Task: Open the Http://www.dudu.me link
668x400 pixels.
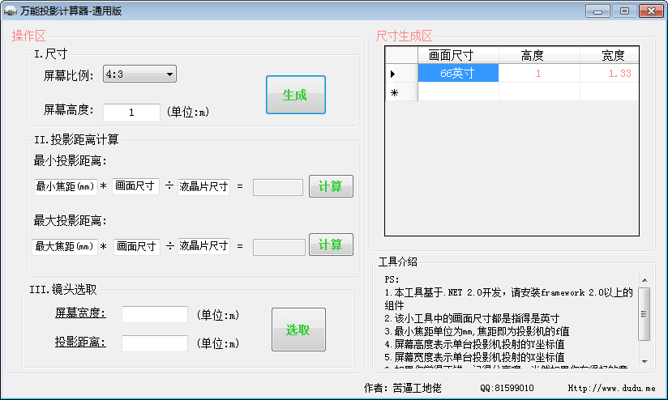Action: pyautogui.click(x=611, y=389)
